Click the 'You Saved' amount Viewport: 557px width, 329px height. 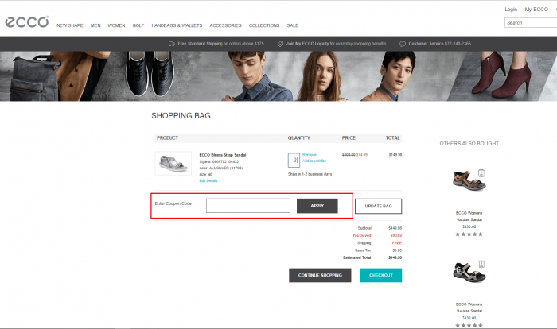pos(396,235)
